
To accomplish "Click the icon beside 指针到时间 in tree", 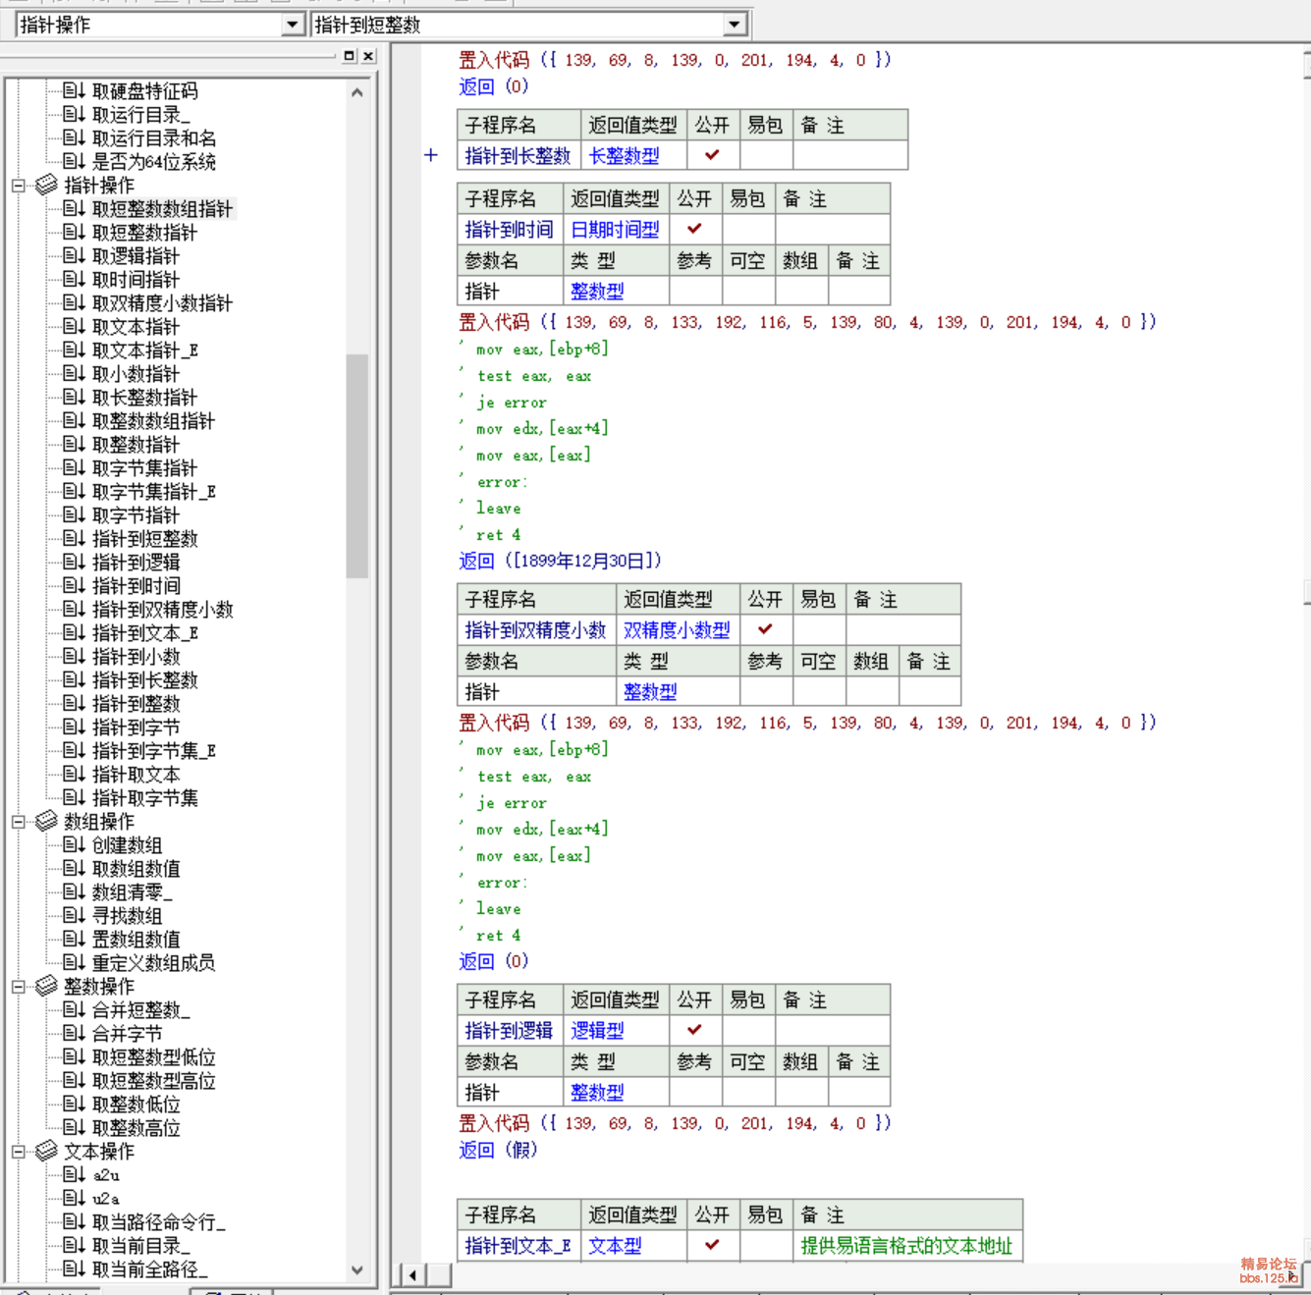I will [74, 586].
